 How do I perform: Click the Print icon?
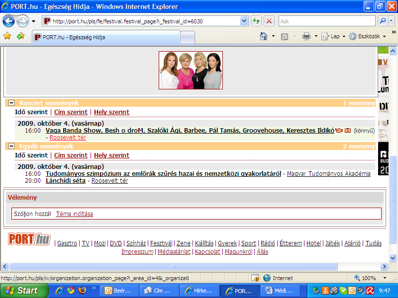(x=306, y=36)
